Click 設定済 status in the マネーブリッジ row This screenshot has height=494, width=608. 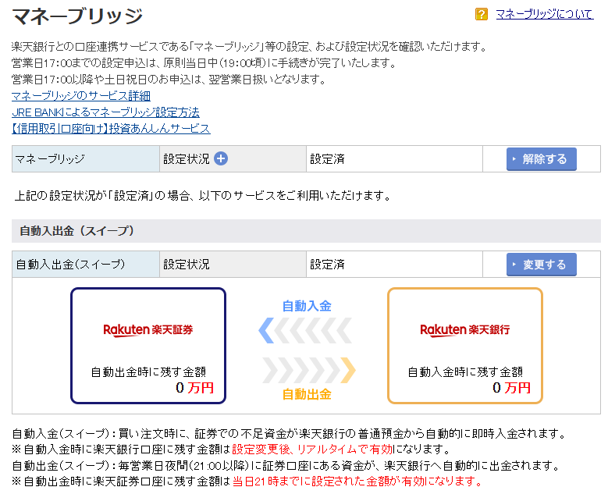click(x=328, y=159)
